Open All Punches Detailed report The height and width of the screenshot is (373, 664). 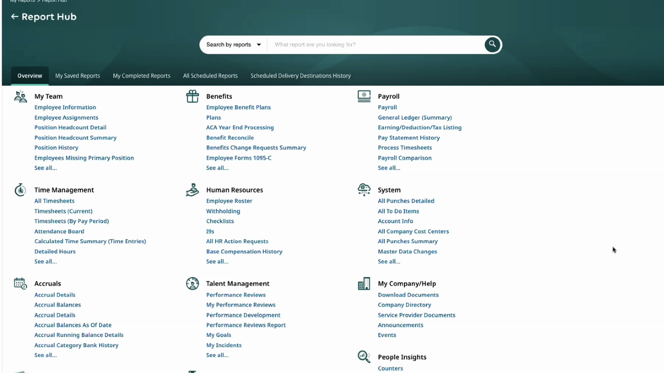tap(406, 201)
